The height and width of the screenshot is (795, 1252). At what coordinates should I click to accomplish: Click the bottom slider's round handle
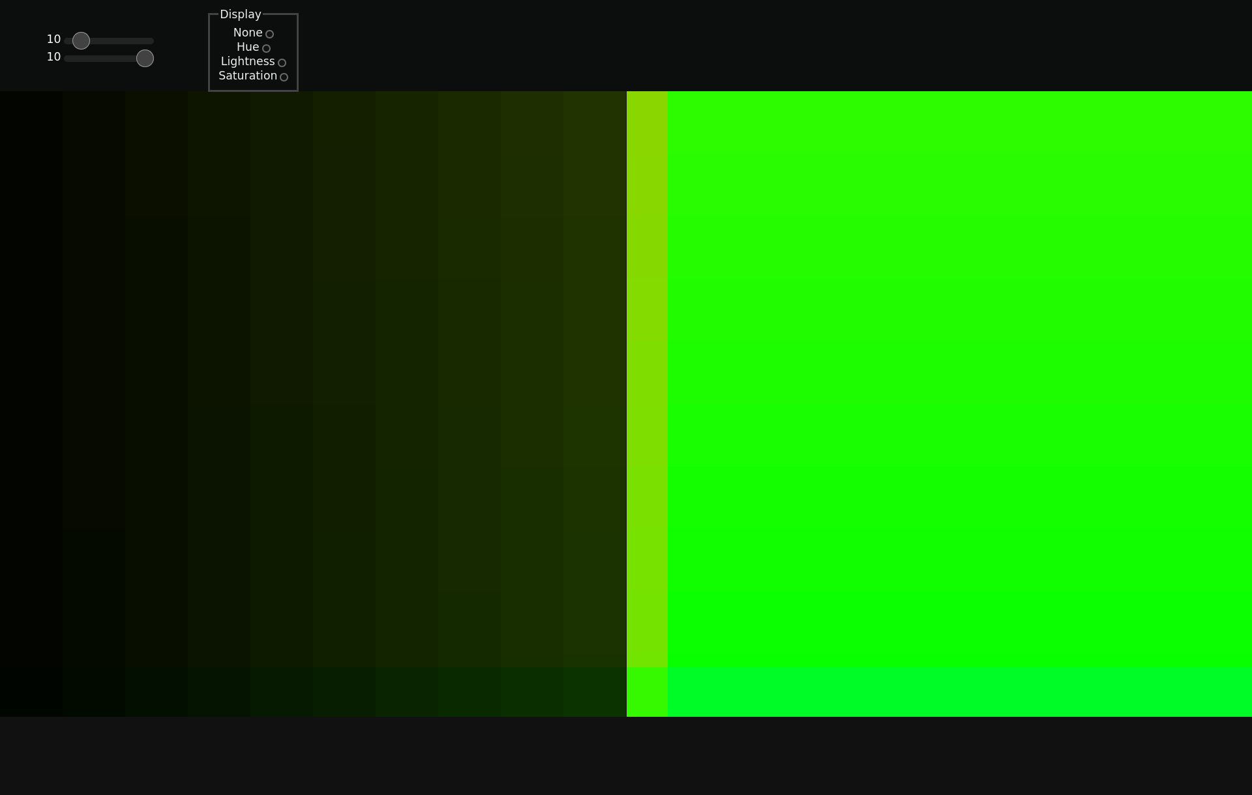[145, 58]
